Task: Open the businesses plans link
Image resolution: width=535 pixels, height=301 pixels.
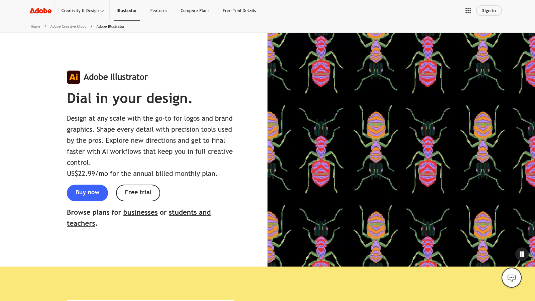Action: pyautogui.click(x=140, y=212)
